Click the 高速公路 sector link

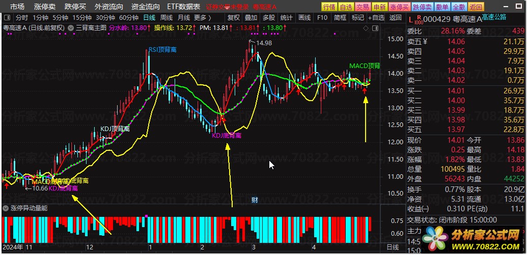coord(494,17)
